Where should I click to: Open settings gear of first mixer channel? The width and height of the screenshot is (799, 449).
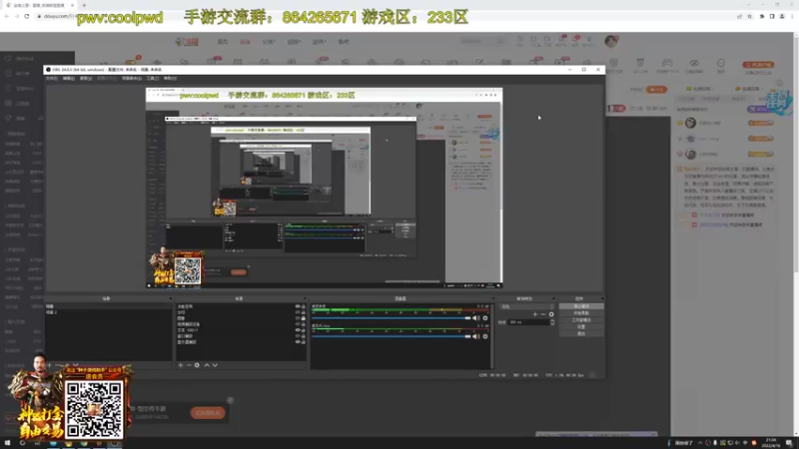tap(485, 318)
